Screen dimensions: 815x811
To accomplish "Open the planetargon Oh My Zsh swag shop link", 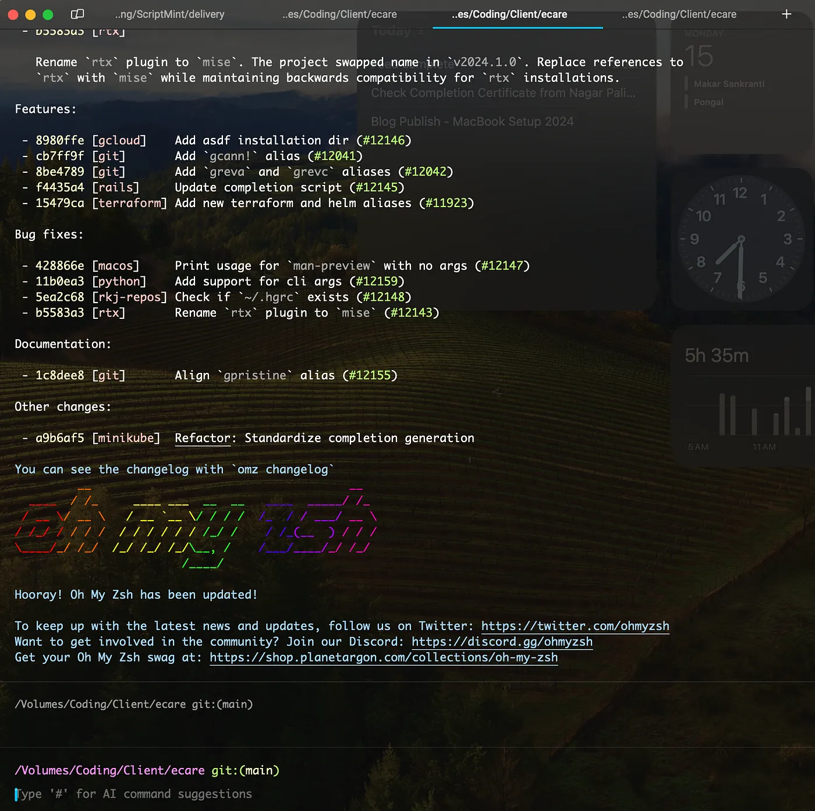I will click(384, 657).
